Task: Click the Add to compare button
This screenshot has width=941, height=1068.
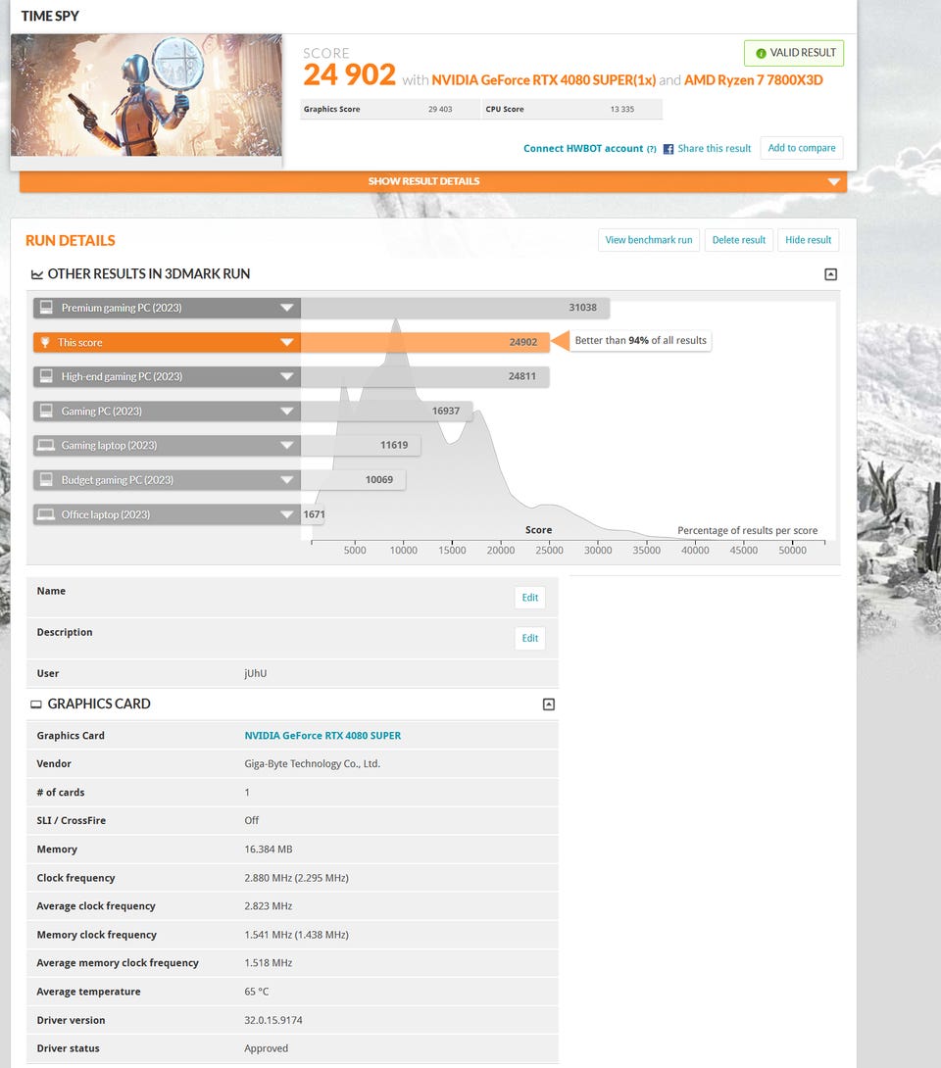Action: pyautogui.click(x=801, y=148)
